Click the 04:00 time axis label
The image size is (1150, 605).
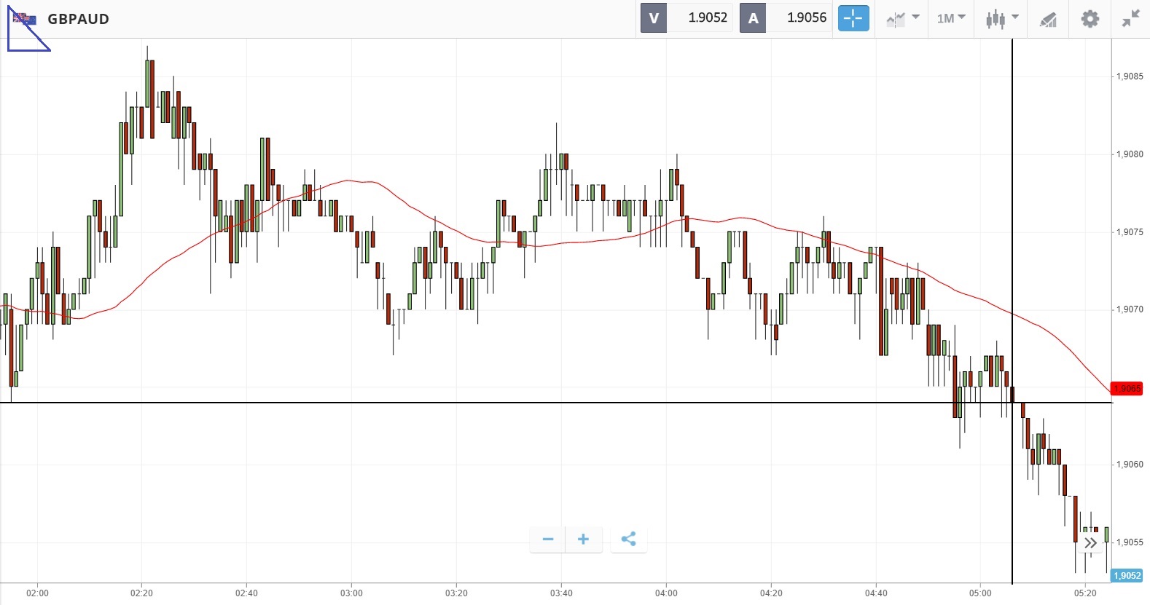point(666,593)
